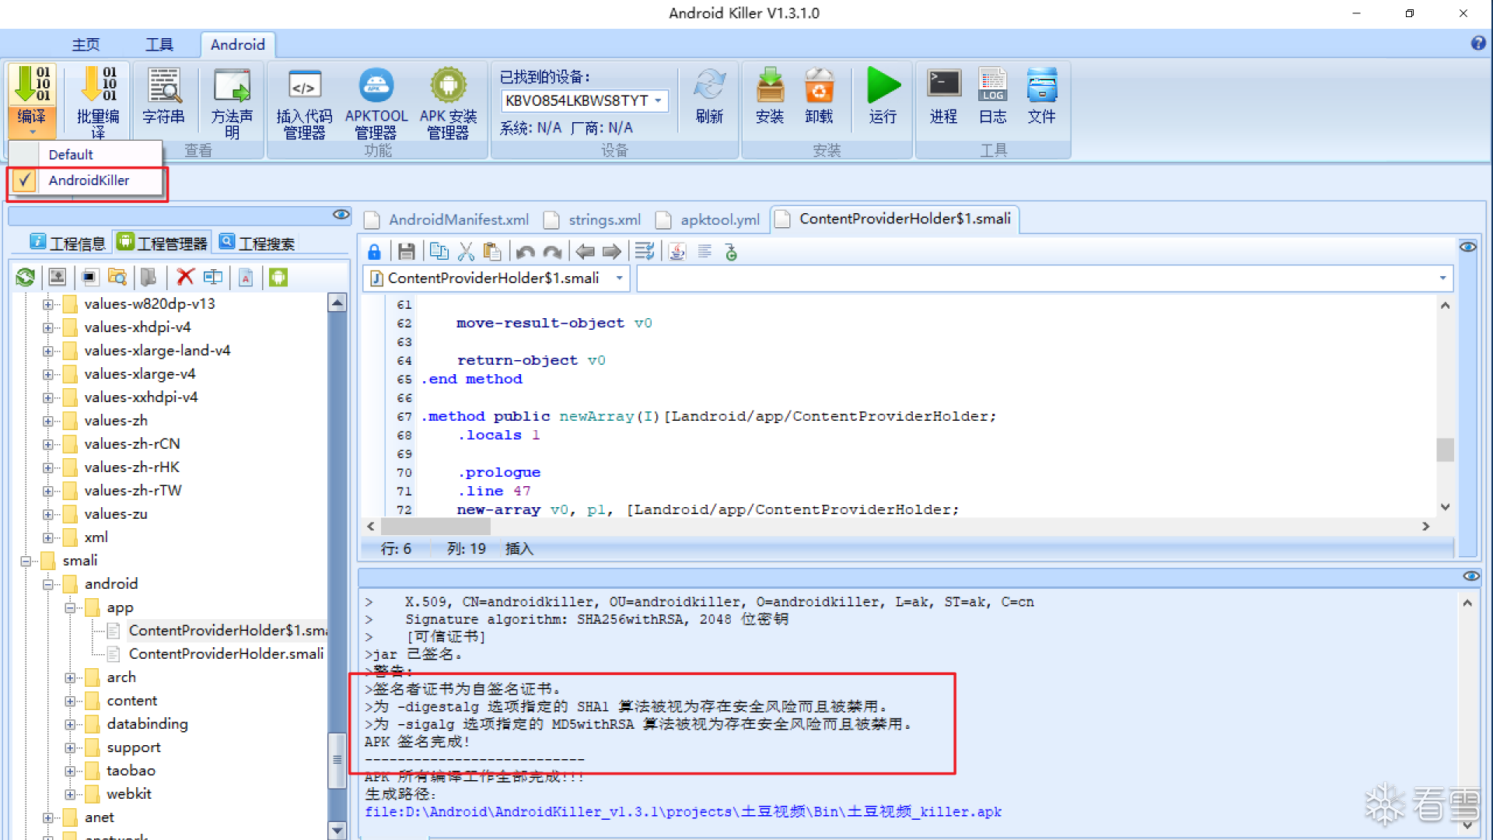Expand the arch folder in tree

point(70,677)
